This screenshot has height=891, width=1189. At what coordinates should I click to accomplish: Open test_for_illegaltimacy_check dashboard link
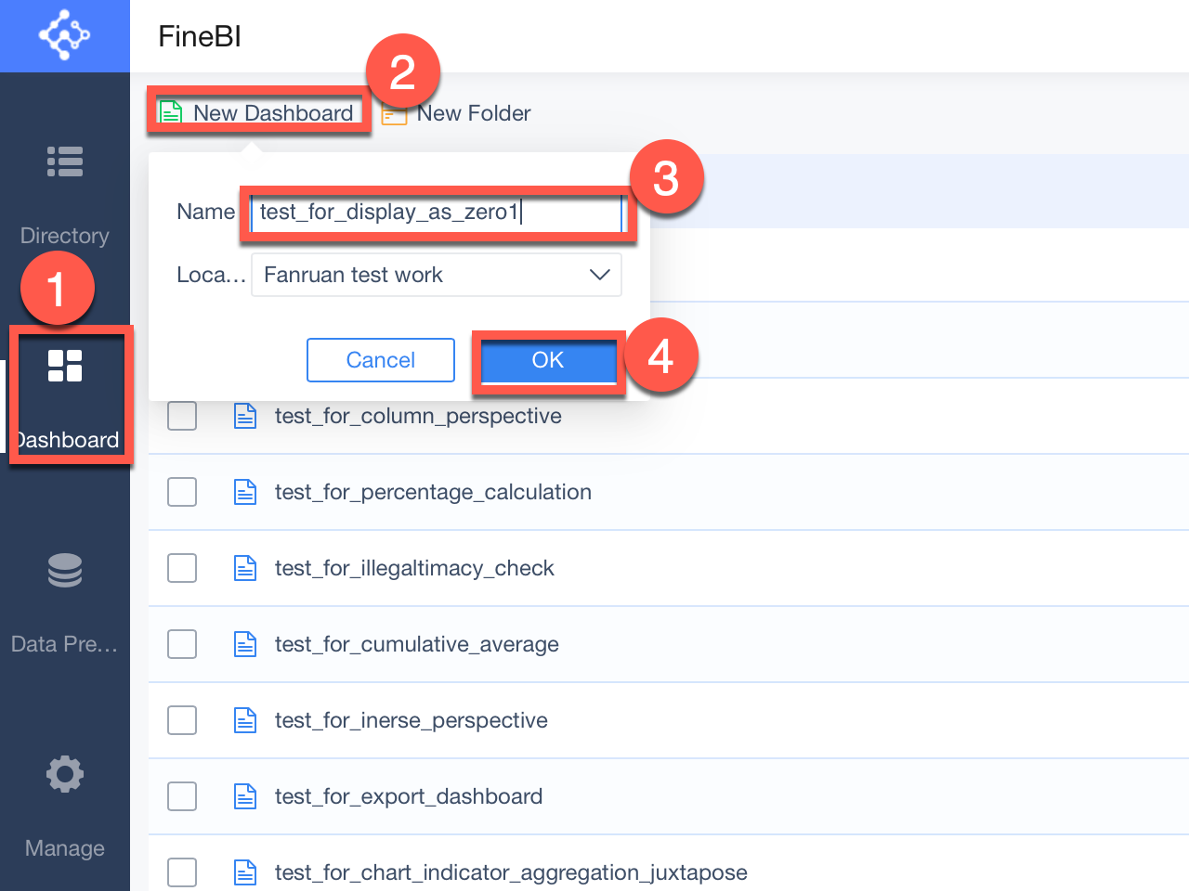(x=414, y=568)
